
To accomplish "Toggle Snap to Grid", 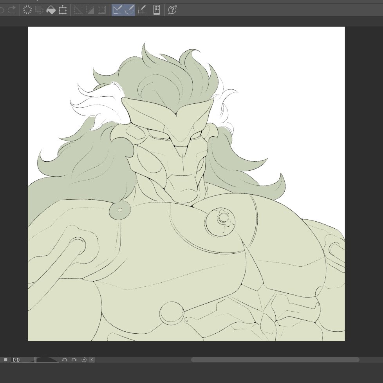I will point(142,10).
